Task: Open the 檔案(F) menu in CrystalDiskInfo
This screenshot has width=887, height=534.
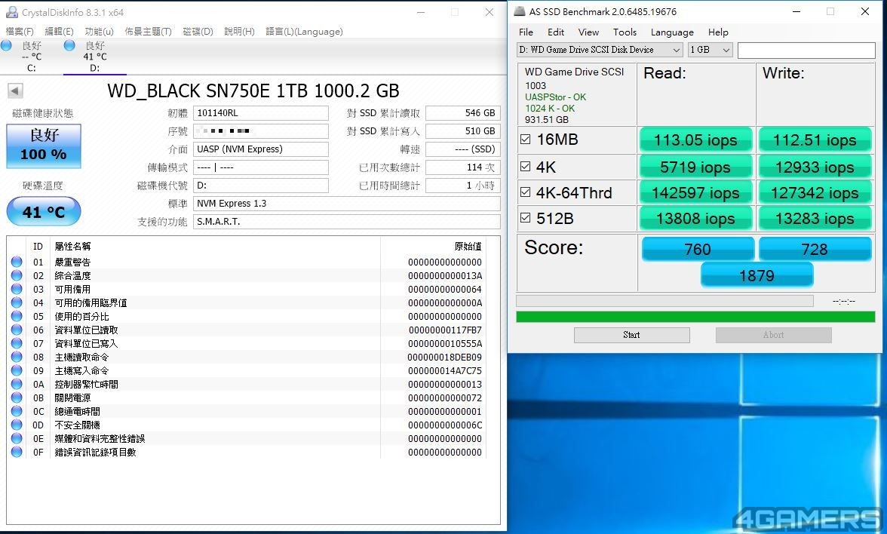Action: tap(20, 32)
